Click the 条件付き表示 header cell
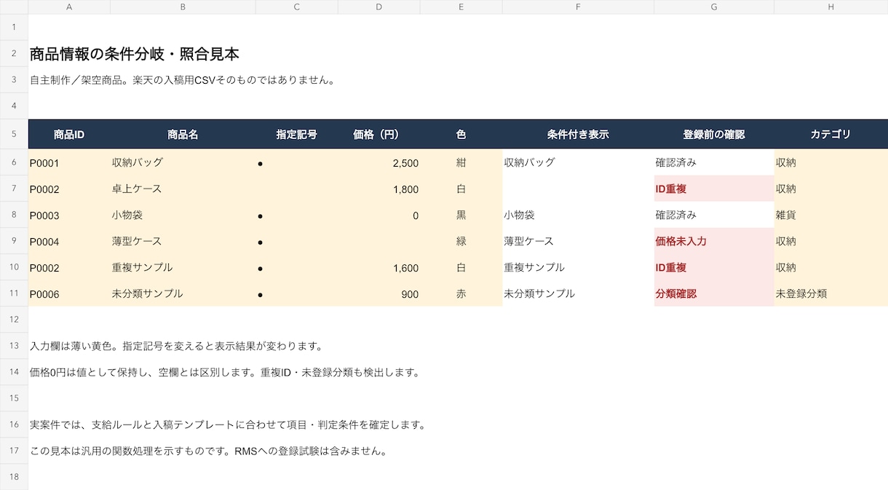This screenshot has width=888, height=490. coord(578,135)
